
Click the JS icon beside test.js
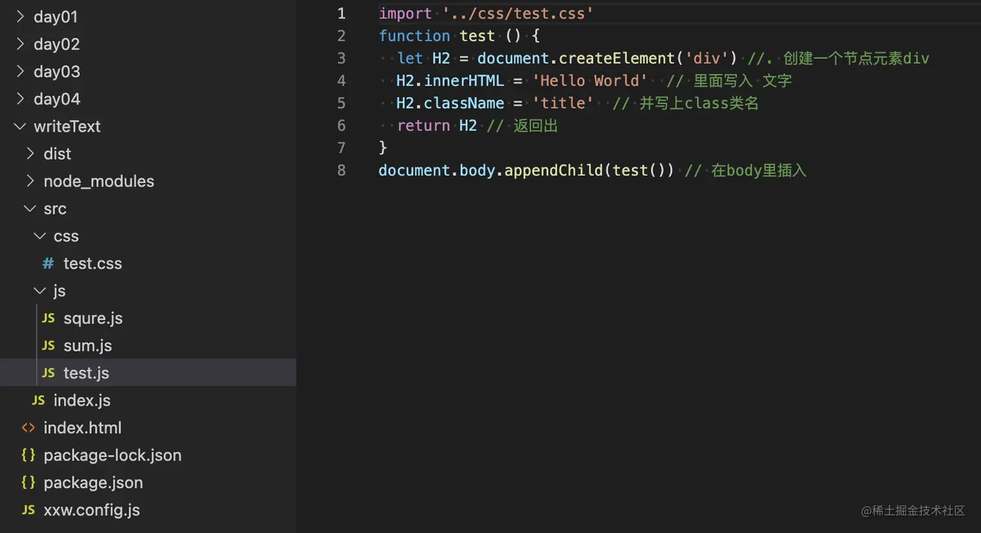48,373
